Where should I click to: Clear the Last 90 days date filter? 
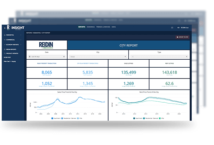[64, 57]
